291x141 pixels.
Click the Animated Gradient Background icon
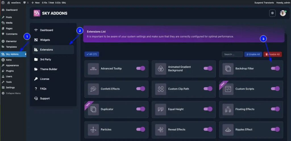click(161, 69)
